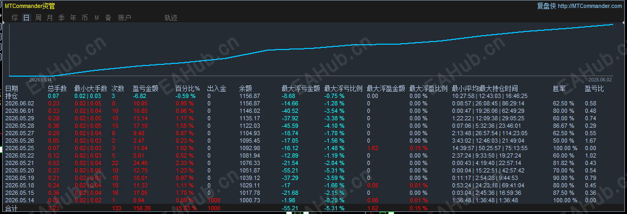Click the 次数 column header

pyautogui.click(x=118, y=88)
